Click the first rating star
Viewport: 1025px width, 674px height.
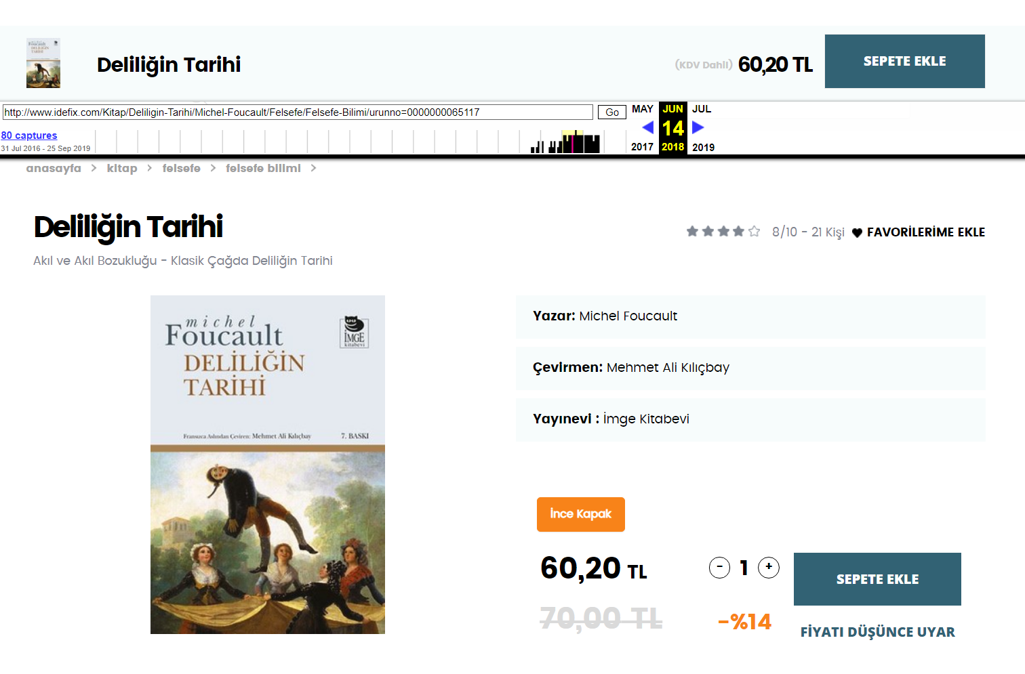click(x=692, y=232)
